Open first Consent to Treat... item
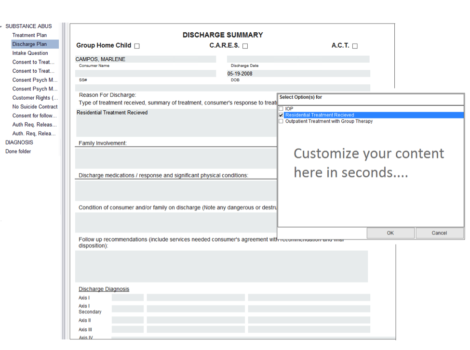 coord(33,62)
